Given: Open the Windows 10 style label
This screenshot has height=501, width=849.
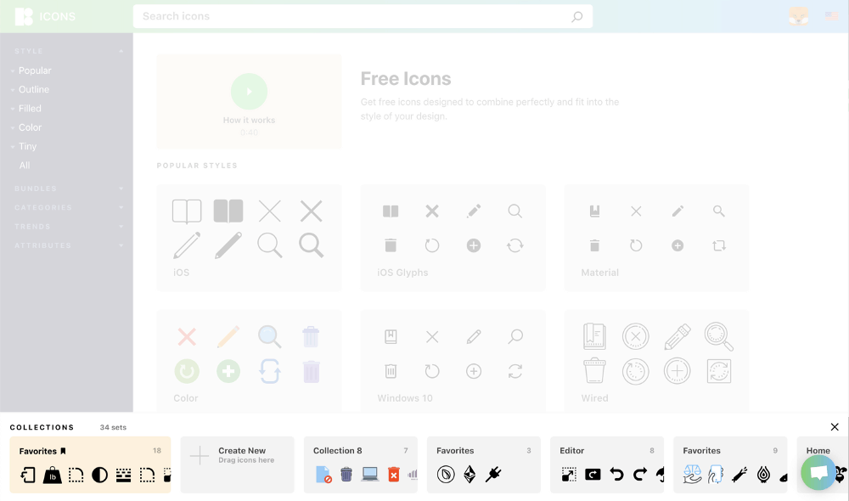Looking at the screenshot, I should pos(404,398).
